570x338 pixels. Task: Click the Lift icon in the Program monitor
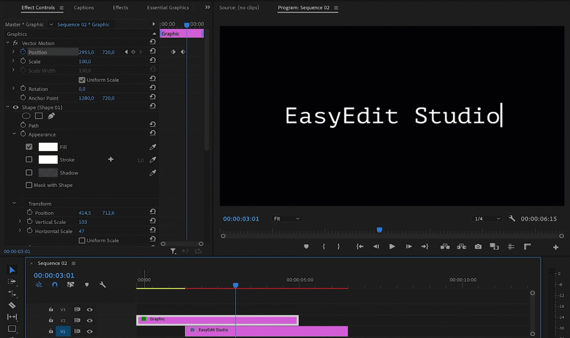[445, 247]
